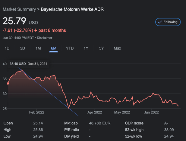Click the checkmark icon in Following button
Screen dimensions: 186x141
tap(160, 22)
